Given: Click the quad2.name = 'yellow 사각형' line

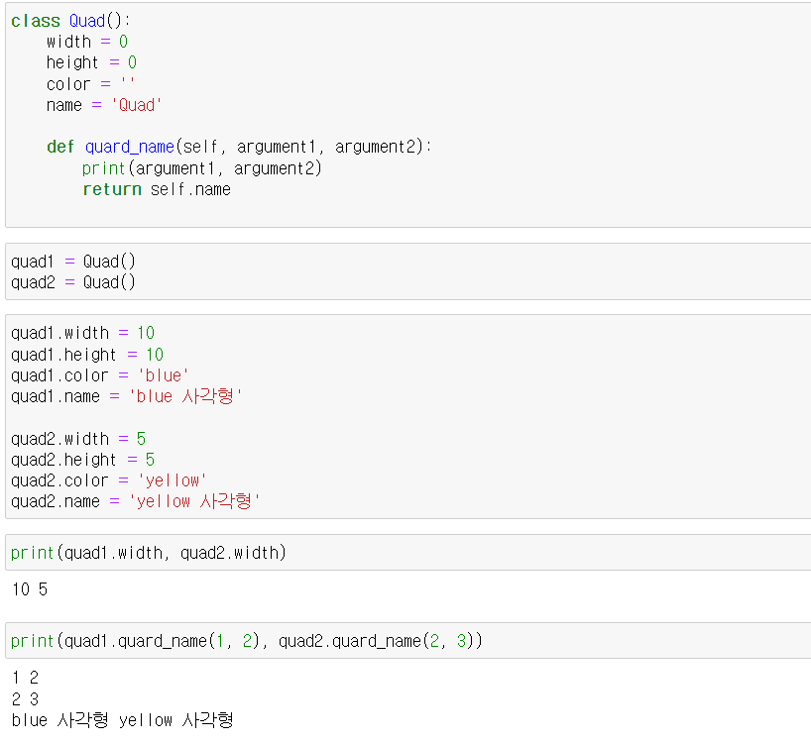Looking at the screenshot, I should 136,501.
